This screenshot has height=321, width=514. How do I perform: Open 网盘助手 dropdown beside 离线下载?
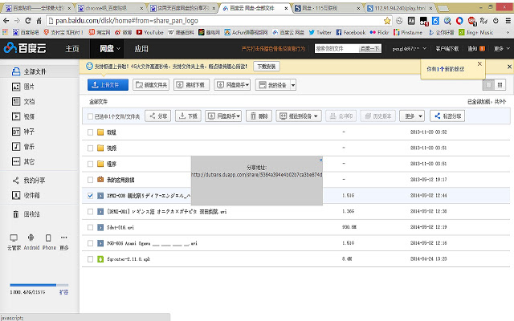point(232,85)
